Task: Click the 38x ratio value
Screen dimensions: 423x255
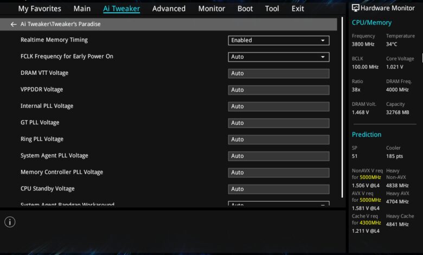Action: click(x=356, y=90)
